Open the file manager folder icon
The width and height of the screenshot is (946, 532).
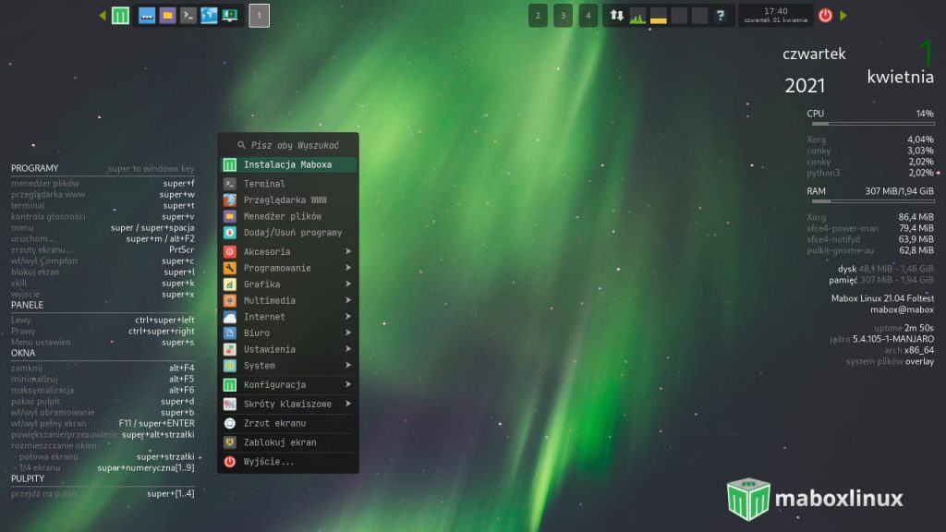(x=167, y=16)
